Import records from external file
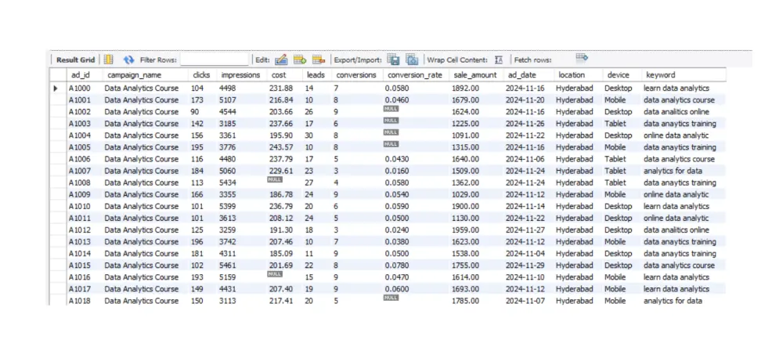Viewport: 783px width, 347px height. (412, 60)
